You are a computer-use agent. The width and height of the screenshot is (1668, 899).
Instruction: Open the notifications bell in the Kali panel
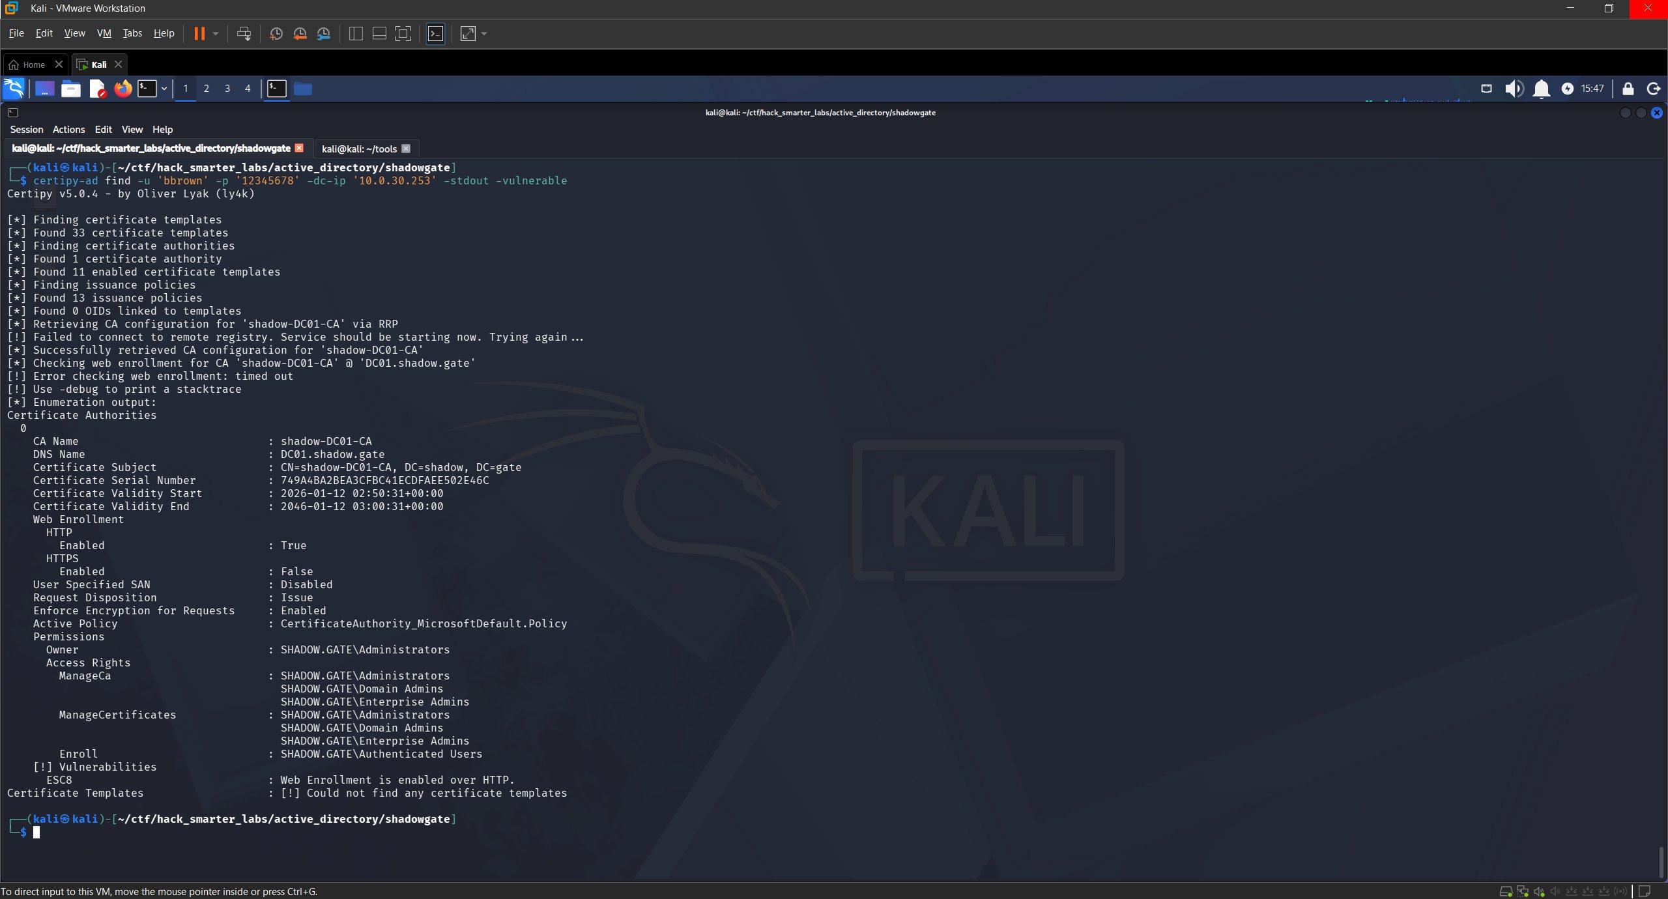pos(1542,89)
